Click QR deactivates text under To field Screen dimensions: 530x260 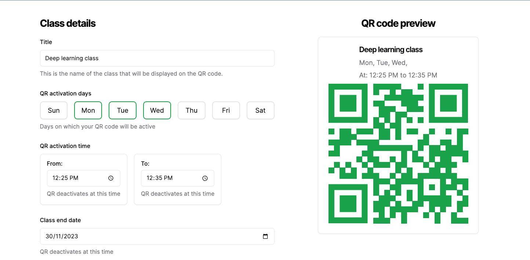tap(178, 194)
